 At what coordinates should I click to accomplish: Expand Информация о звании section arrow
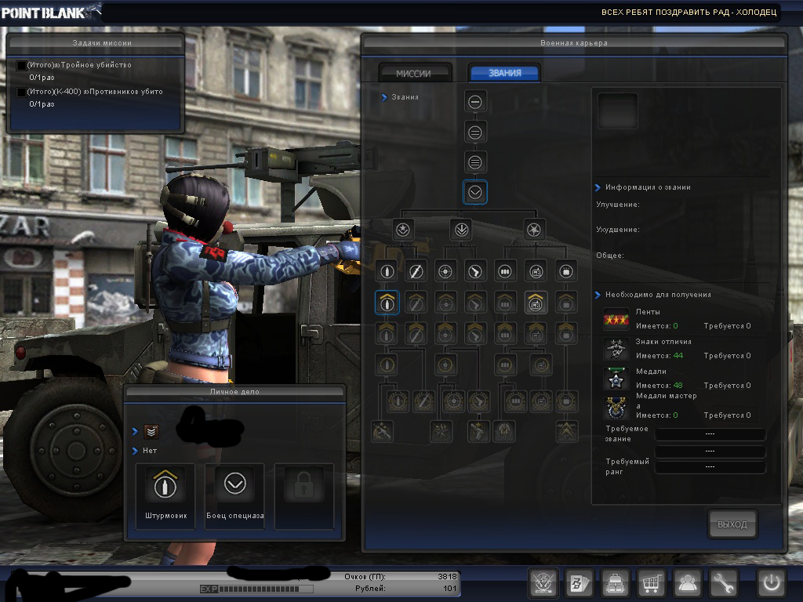pyautogui.click(x=598, y=187)
